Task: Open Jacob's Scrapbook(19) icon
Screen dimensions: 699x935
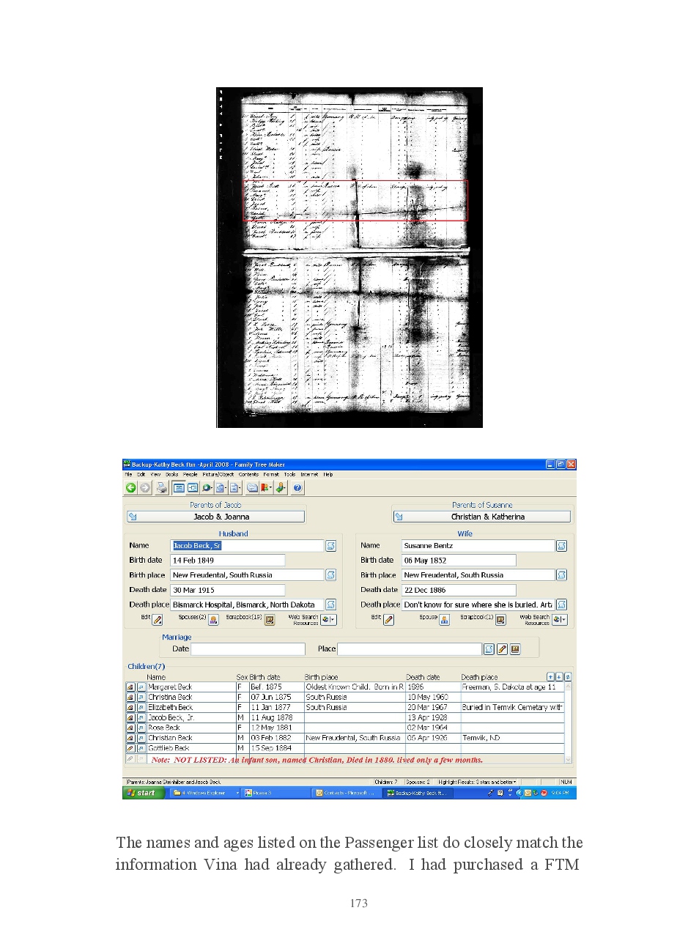Action: click(x=269, y=620)
